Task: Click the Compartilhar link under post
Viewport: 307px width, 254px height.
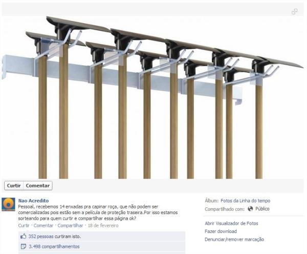Action: coord(70,226)
